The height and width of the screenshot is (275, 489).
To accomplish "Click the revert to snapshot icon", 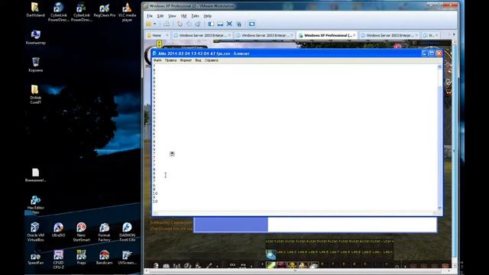I will pos(189,24).
